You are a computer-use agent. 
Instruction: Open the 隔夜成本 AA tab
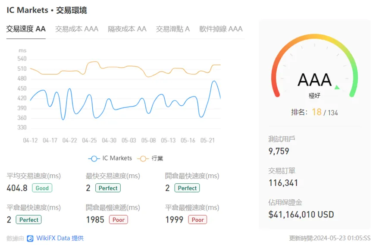tap(127, 29)
